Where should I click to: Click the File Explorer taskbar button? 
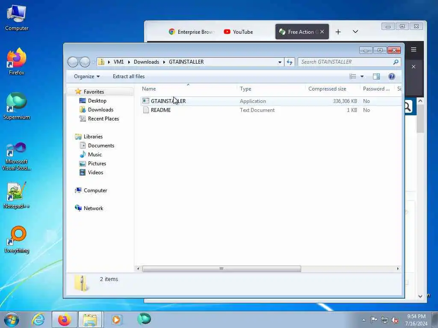(x=90, y=319)
